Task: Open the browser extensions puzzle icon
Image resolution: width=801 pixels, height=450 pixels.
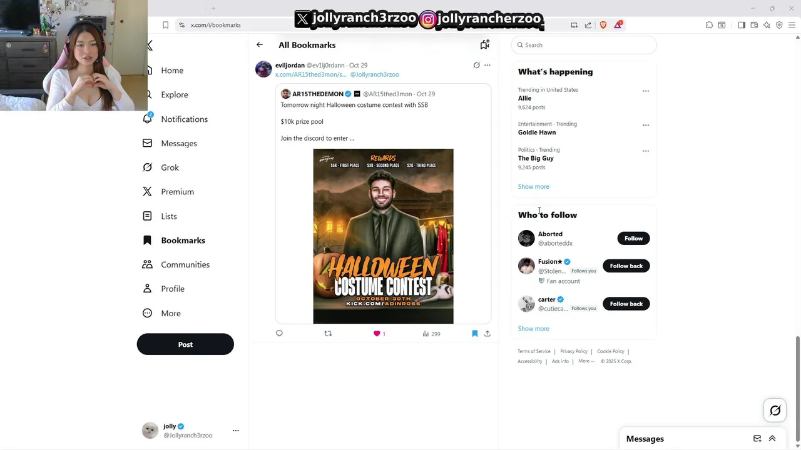Action: tap(709, 25)
